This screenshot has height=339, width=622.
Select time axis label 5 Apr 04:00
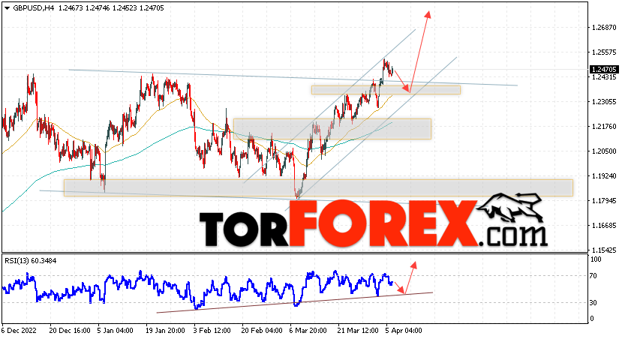click(x=404, y=330)
